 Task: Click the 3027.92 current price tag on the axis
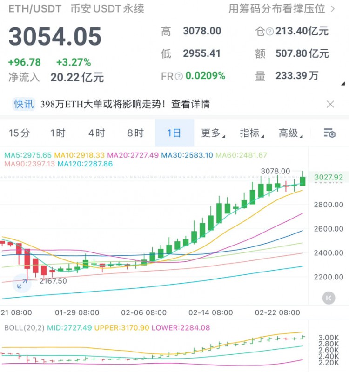(x=329, y=177)
